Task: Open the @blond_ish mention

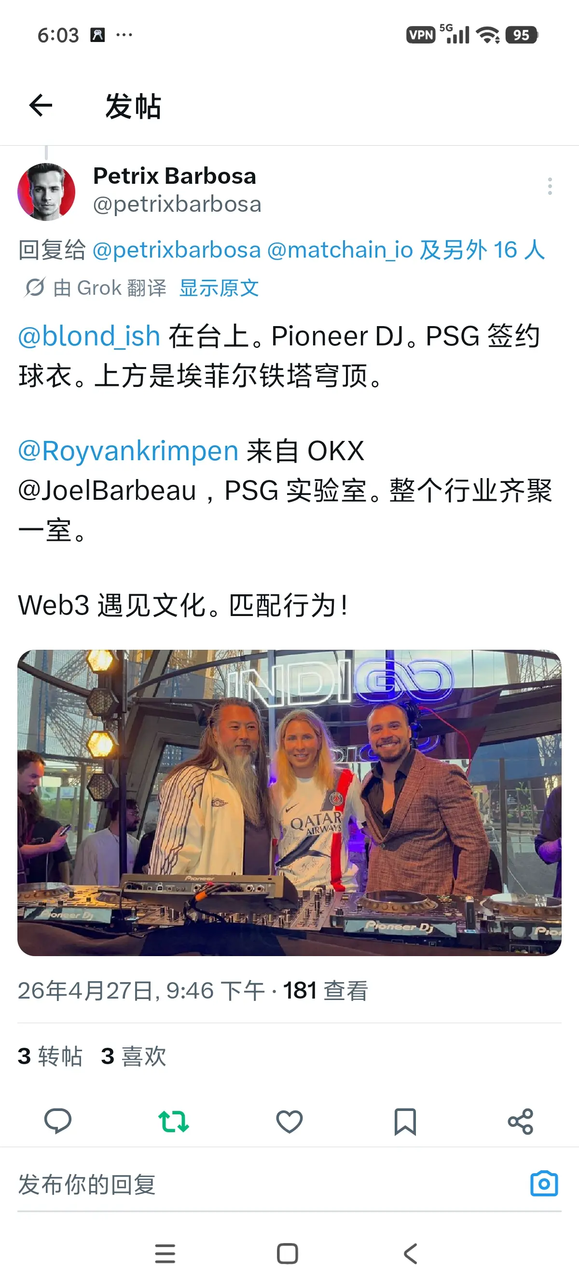Action: click(89, 335)
